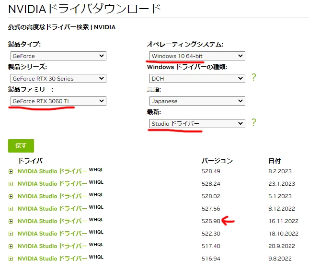The width and height of the screenshot is (309, 261).
Task: Open the Japanese language dropdown
Action: pyautogui.click(x=197, y=101)
